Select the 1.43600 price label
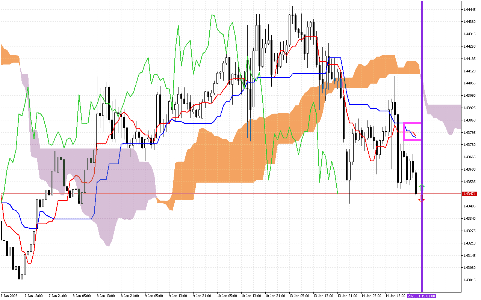Screen dimensions: 481x300 [x=470, y=169]
